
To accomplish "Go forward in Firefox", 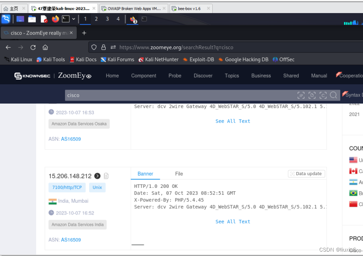I will (x=21, y=48).
